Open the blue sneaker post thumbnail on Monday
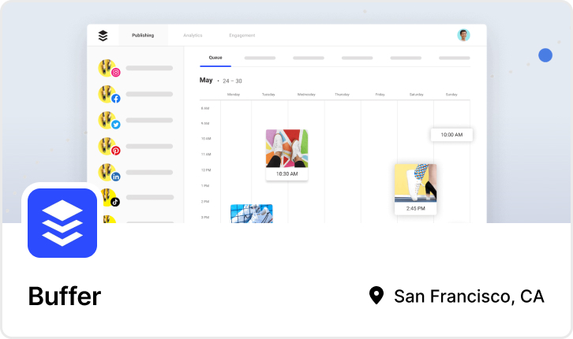 coord(252,214)
